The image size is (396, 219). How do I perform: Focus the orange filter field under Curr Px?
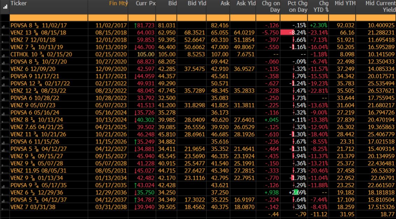[x=142, y=18]
